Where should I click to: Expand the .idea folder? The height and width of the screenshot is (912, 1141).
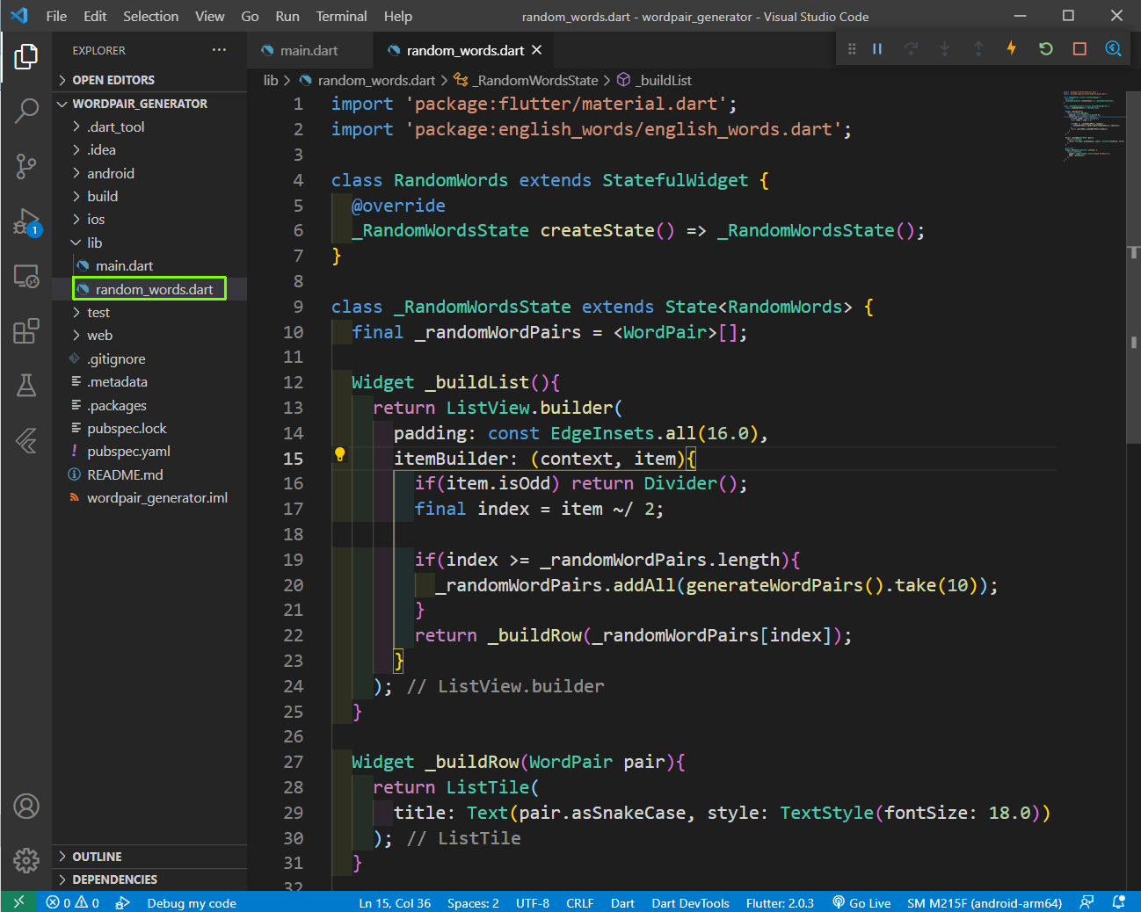point(149,150)
